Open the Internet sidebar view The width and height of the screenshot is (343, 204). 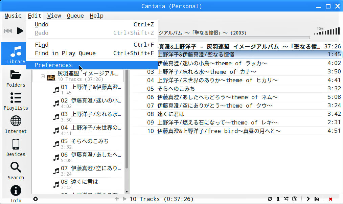tap(16, 125)
